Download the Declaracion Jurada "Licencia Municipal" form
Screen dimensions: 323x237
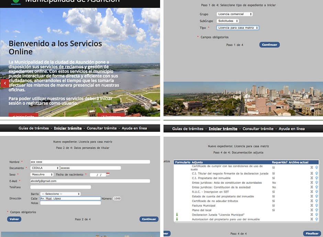[x=177, y=215]
